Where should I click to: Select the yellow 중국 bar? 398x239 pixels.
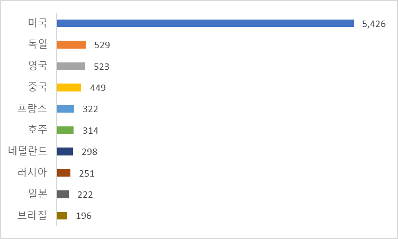coord(69,88)
